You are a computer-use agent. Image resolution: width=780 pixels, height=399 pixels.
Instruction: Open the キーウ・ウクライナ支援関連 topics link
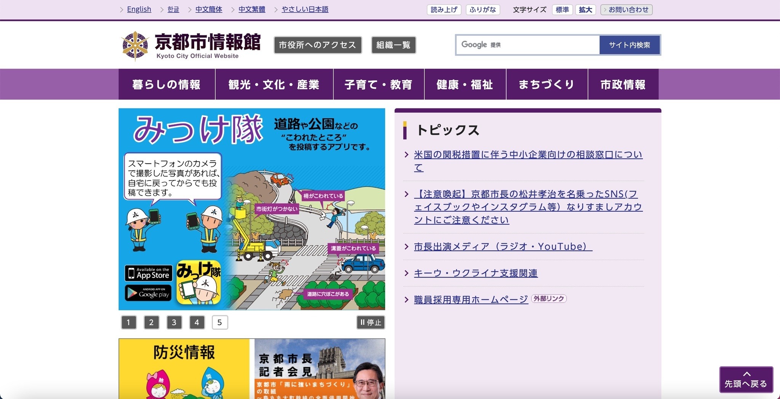click(x=475, y=273)
